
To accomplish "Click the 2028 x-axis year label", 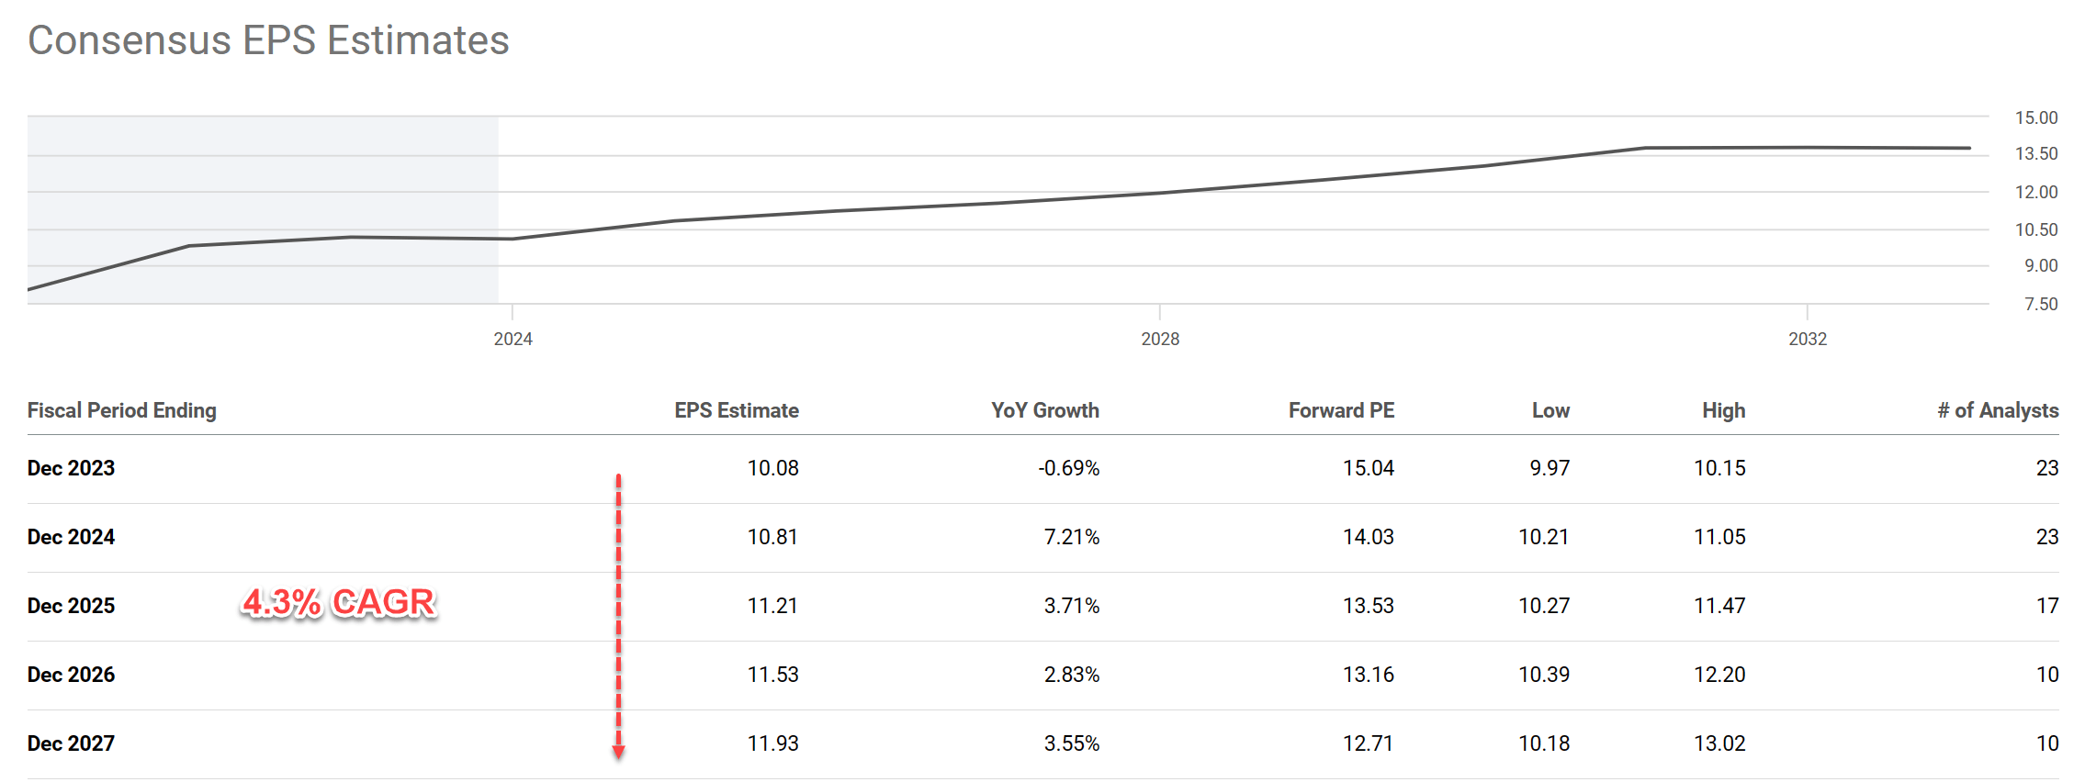I will [x=1160, y=339].
